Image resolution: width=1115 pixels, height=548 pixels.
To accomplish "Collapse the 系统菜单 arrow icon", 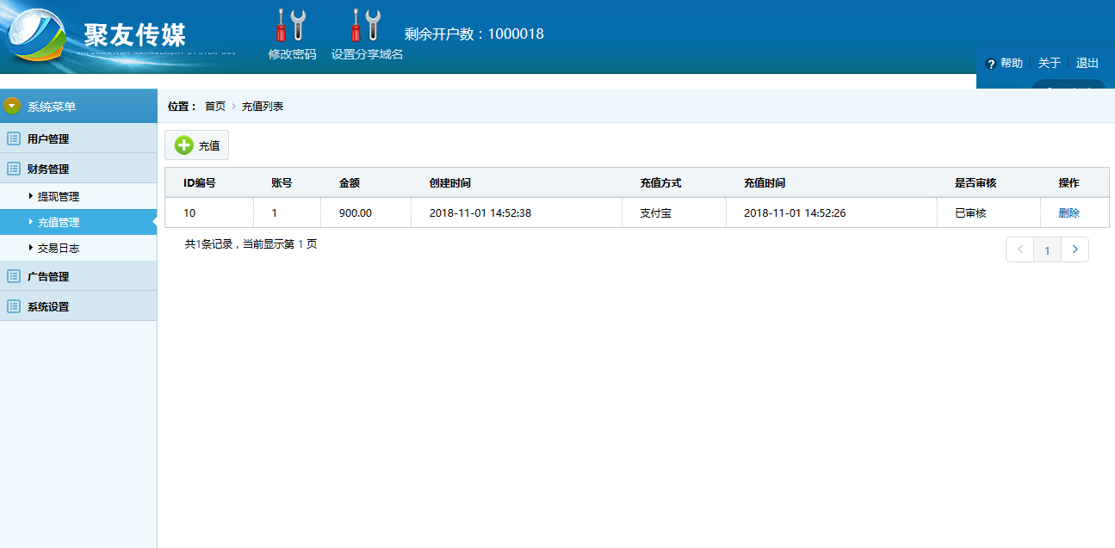I will coord(12,106).
